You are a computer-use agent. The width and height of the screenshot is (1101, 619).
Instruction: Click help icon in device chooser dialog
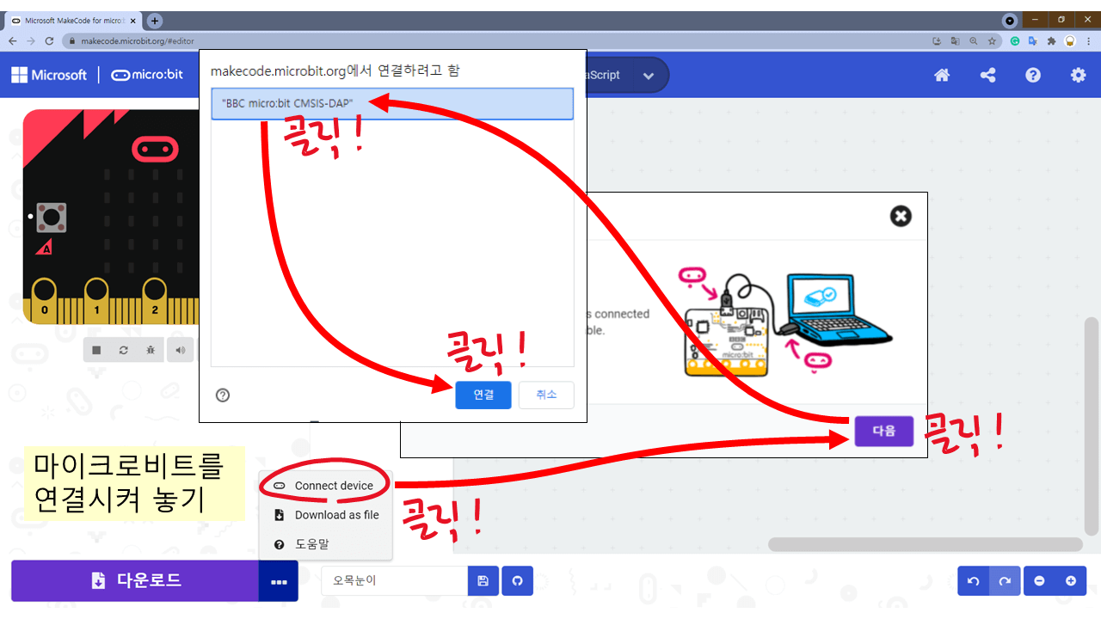(x=223, y=395)
